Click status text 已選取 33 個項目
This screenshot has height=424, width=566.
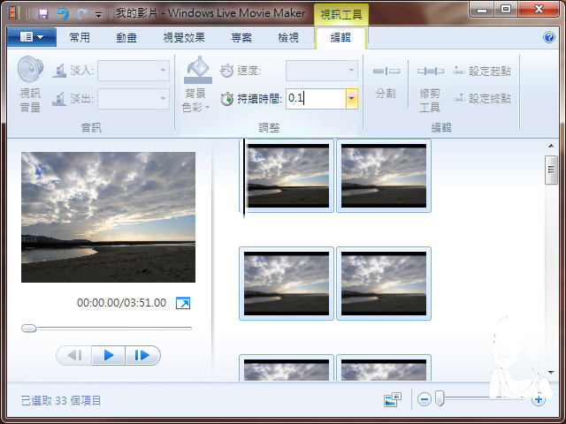click(61, 400)
